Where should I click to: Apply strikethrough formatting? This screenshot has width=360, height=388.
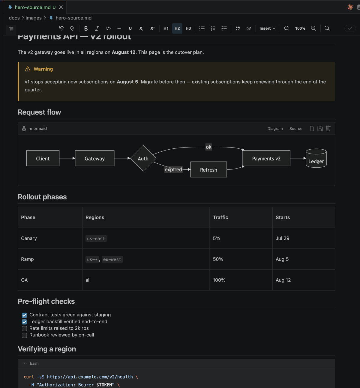(x=119, y=28)
